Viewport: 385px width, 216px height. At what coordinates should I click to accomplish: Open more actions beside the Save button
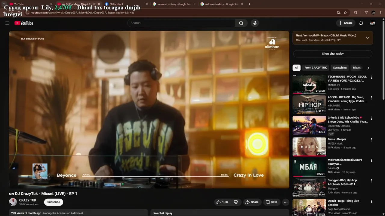(x=286, y=202)
